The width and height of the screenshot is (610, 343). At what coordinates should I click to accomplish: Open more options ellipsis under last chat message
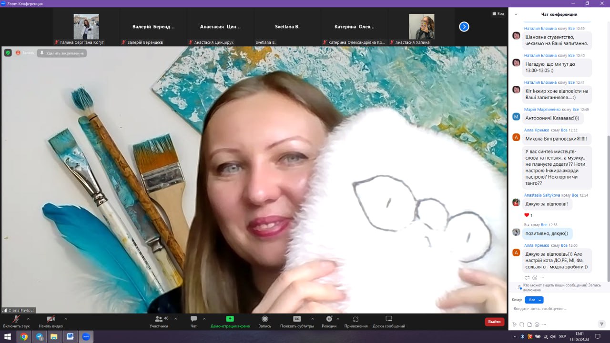coord(542,278)
